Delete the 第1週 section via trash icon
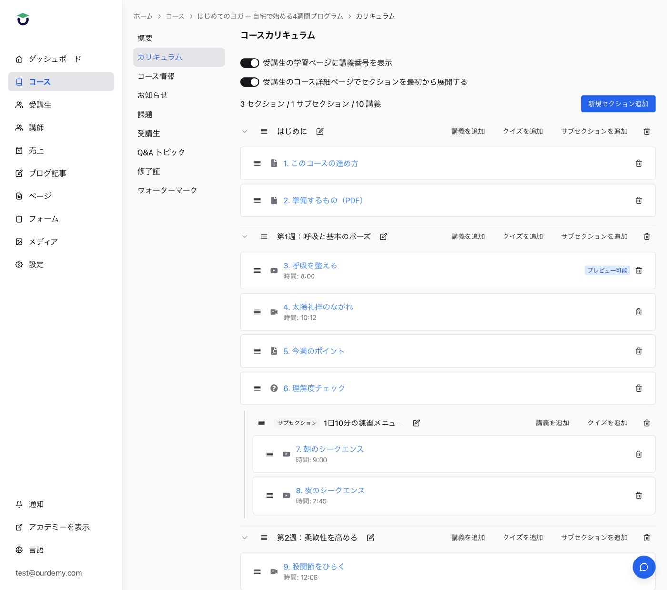Image resolution: width=667 pixels, height=590 pixels. [647, 236]
